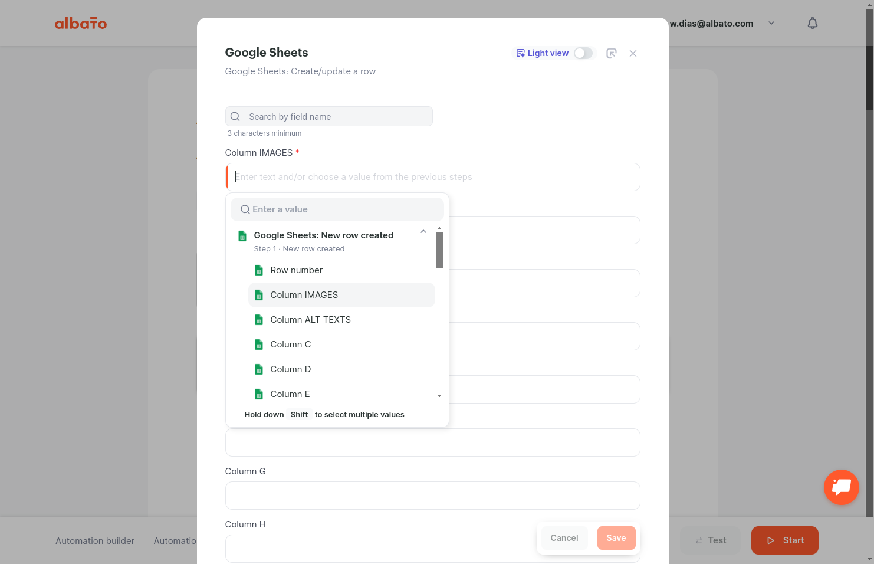Choose Column IMAGES in the value list

tap(341, 295)
